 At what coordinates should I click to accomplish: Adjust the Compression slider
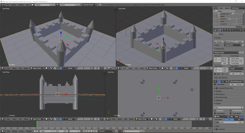tap(229, 122)
